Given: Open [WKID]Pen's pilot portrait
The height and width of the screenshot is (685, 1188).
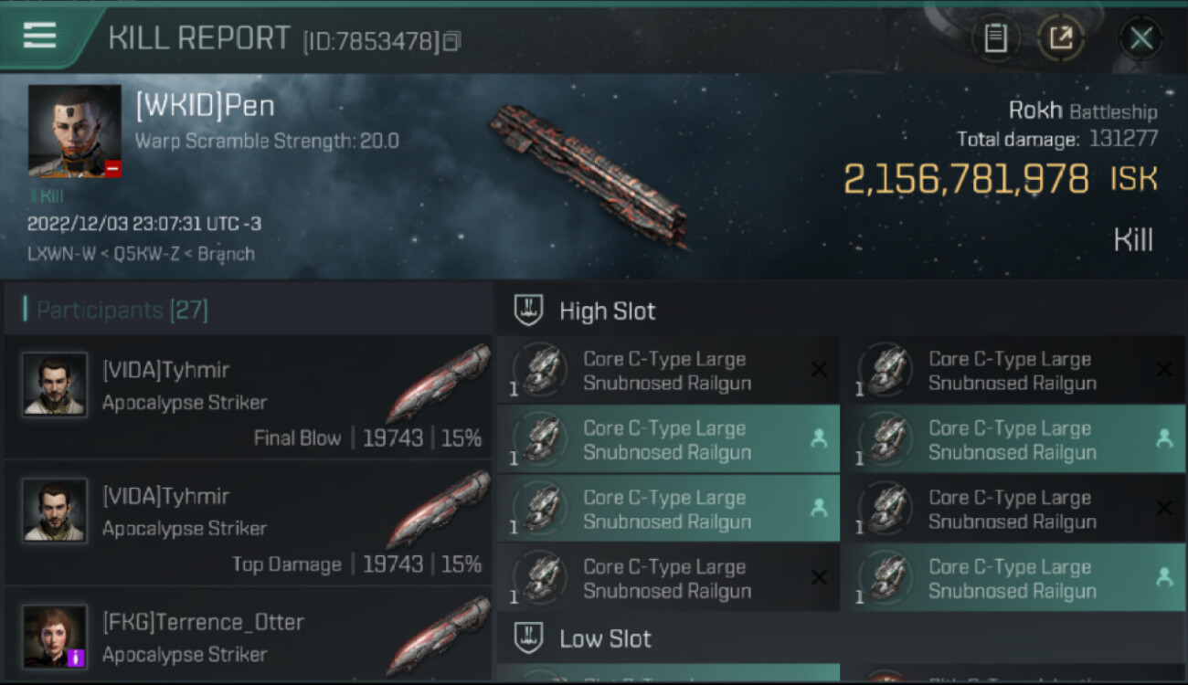Looking at the screenshot, I should pyautogui.click(x=74, y=132).
